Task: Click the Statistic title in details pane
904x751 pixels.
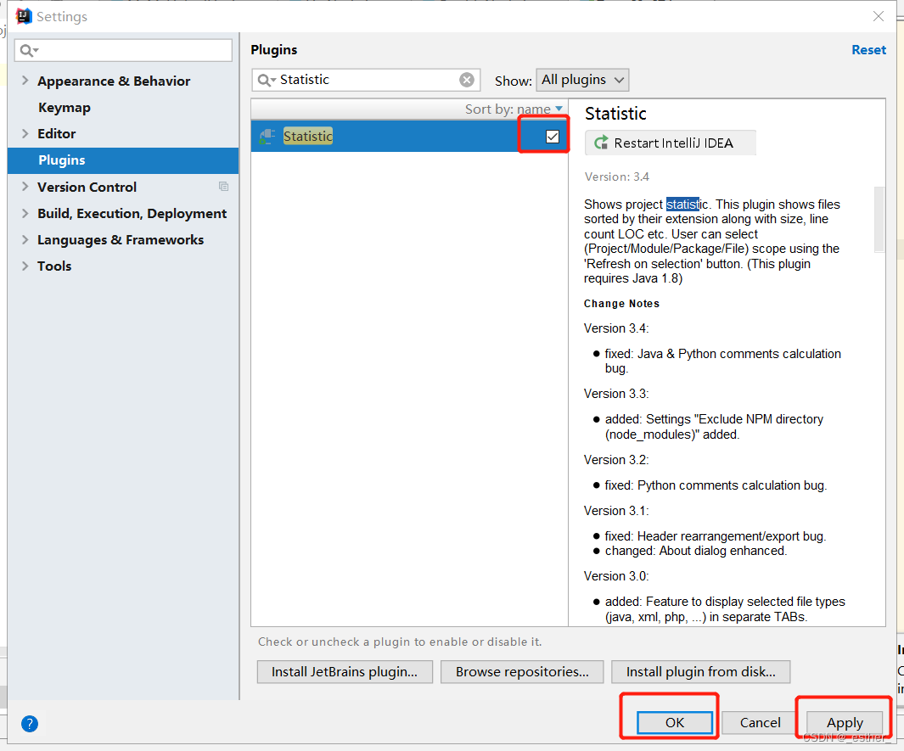Action: (x=615, y=114)
